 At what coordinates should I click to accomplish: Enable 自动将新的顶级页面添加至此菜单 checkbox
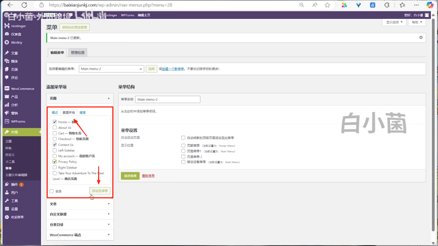click(x=183, y=138)
